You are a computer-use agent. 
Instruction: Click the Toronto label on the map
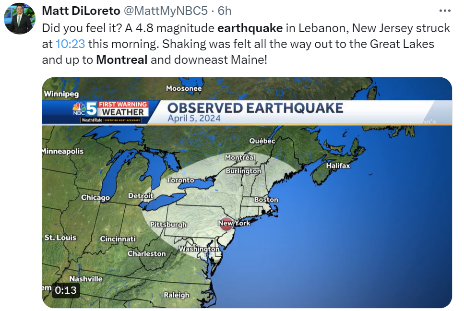[x=180, y=180]
